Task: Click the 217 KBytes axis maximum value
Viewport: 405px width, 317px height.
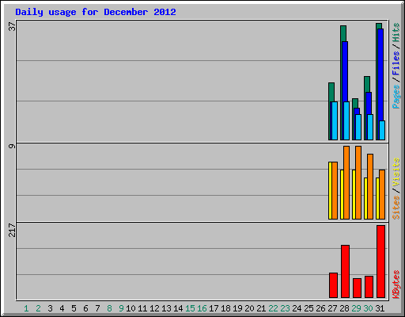Action: click(12, 230)
